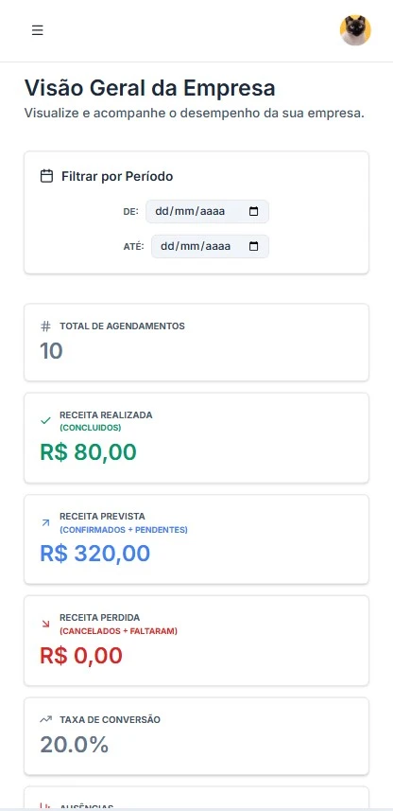Select the R$ 80,00 revenue value
393x811 pixels.
tap(88, 451)
